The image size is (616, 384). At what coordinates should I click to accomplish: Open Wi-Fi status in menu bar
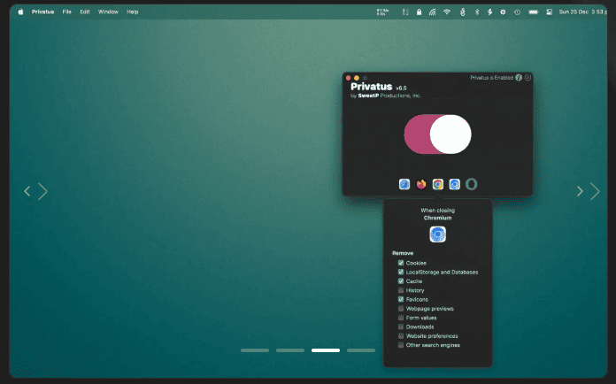pos(447,12)
